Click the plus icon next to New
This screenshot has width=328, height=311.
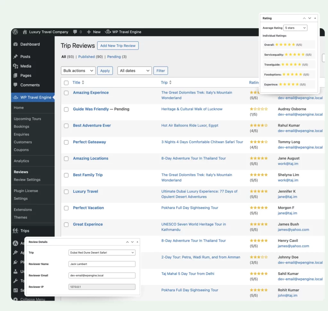(x=89, y=32)
